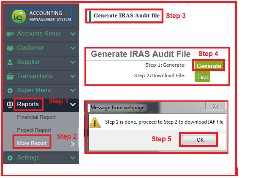Click the Customer people icon

point(11,48)
